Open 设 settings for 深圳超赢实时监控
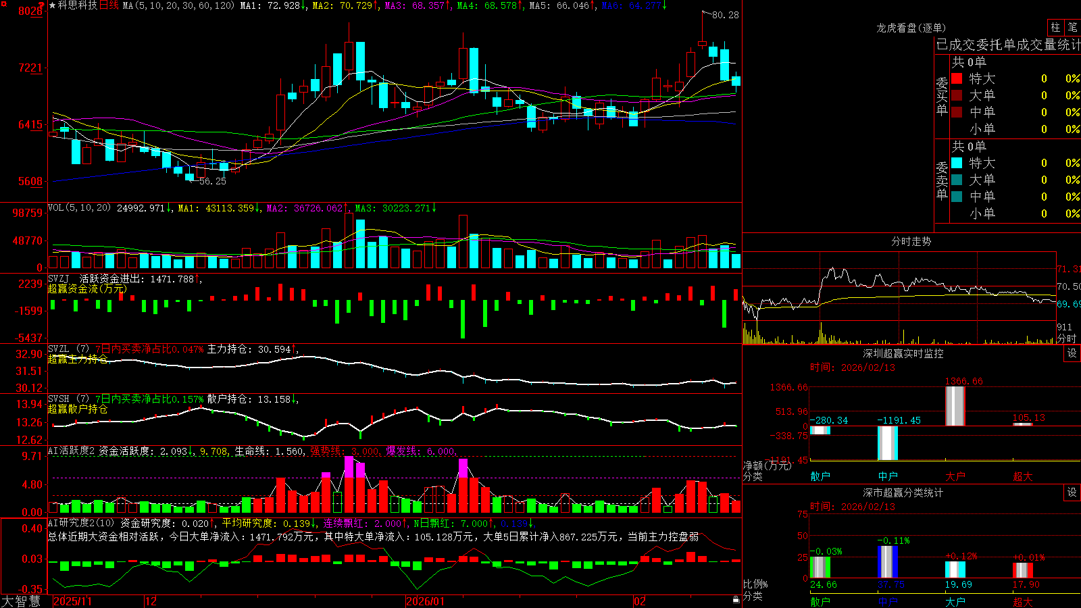The image size is (1081, 608). click(1072, 353)
